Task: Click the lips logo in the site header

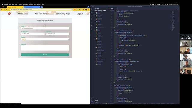Action: (x=9, y=13)
